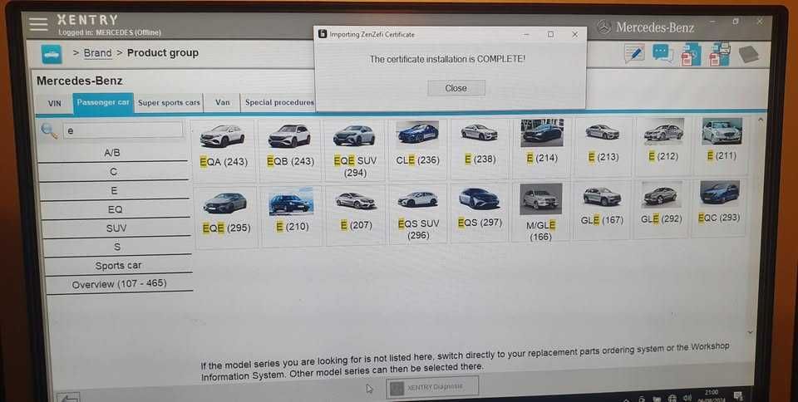The width and height of the screenshot is (798, 402).
Task: Switch to the Special procedures tab
Action: pos(279,102)
